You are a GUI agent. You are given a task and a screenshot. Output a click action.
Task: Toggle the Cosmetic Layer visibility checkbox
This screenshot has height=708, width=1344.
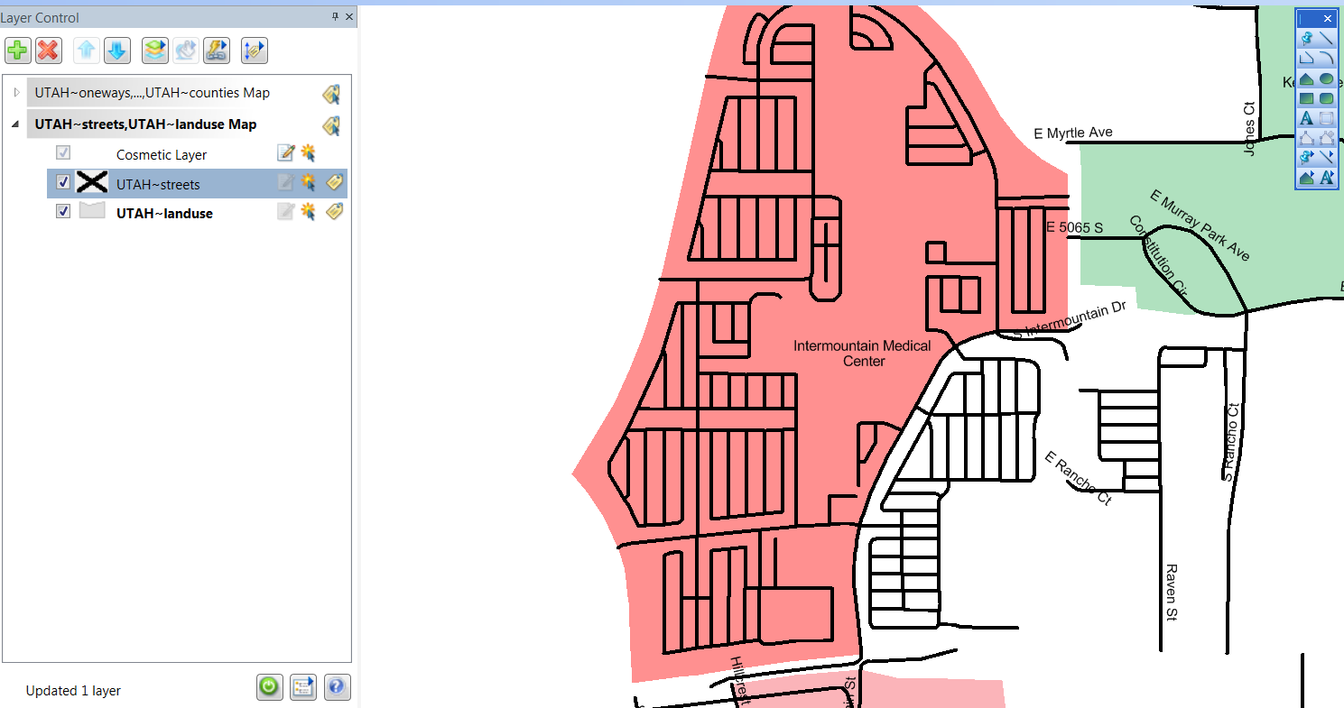62,152
